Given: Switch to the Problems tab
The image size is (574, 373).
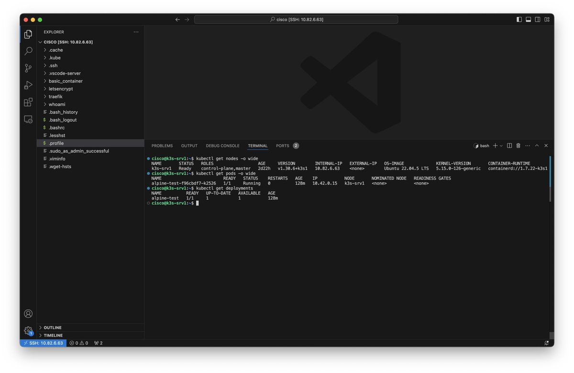Looking at the screenshot, I should (162, 146).
